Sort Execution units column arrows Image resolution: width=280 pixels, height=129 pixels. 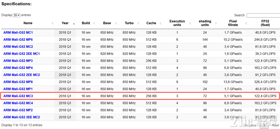tap(190, 23)
